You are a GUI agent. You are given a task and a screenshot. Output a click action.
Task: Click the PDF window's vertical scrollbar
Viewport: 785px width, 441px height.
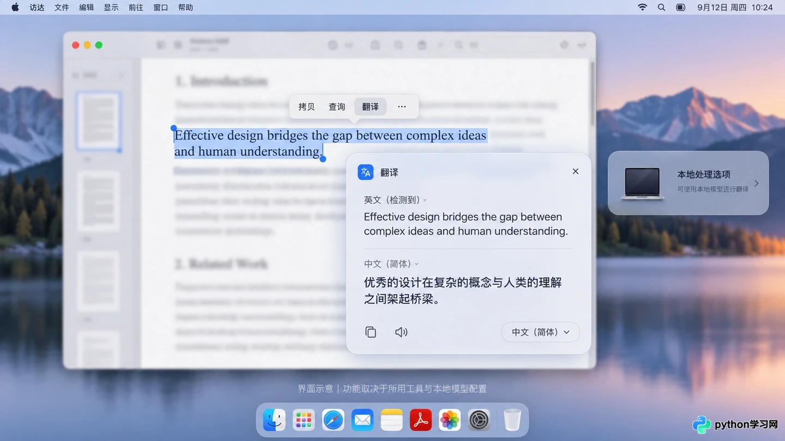pyautogui.click(x=593, y=93)
